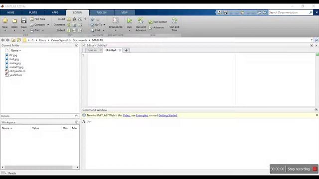Viewport: 319px width, 179px height.
Task: Click the Compare button
Action: click(38, 24)
